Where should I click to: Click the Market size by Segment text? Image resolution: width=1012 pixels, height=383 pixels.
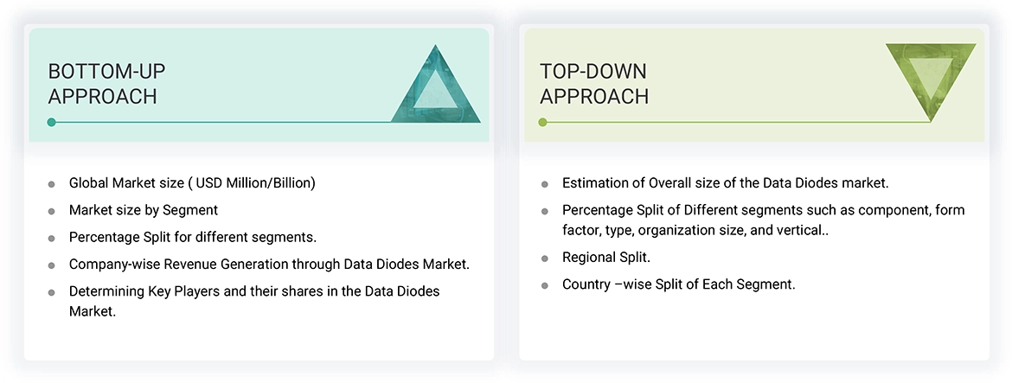coord(144,210)
